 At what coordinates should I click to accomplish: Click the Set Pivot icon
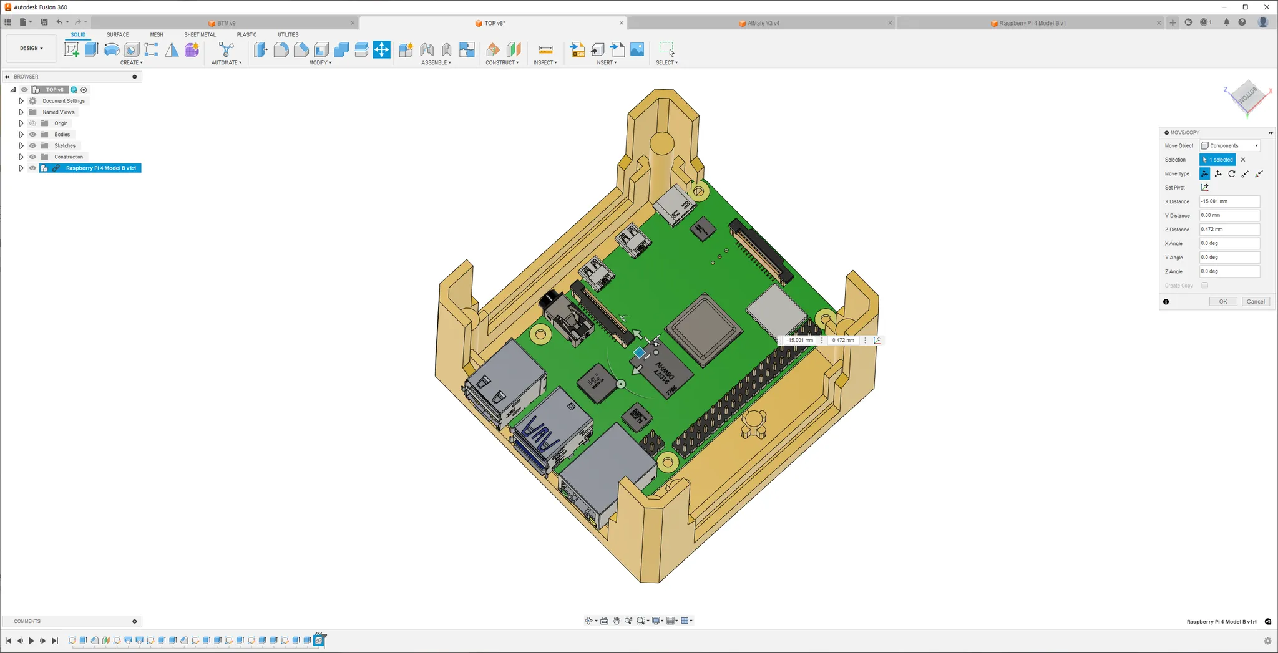point(1204,188)
